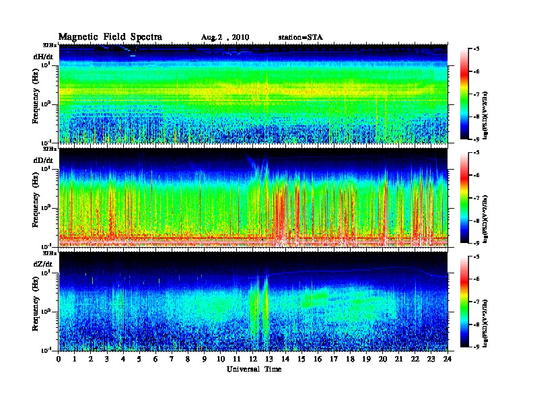Image resolution: width=533 pixels, height=412 pixels.
Task: Click the color scale bar beside the dH/dt panel
Action: [464, 94]
